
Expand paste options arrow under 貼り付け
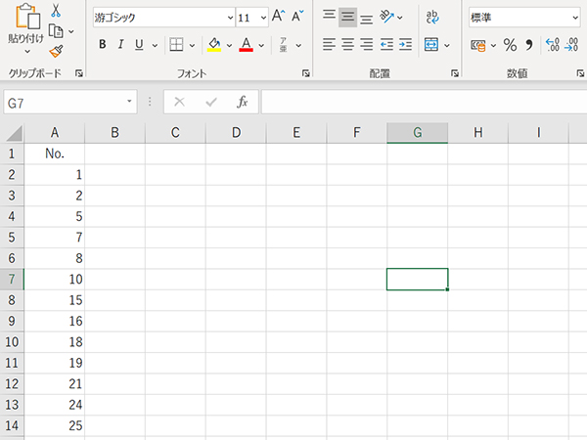[27, 51]
